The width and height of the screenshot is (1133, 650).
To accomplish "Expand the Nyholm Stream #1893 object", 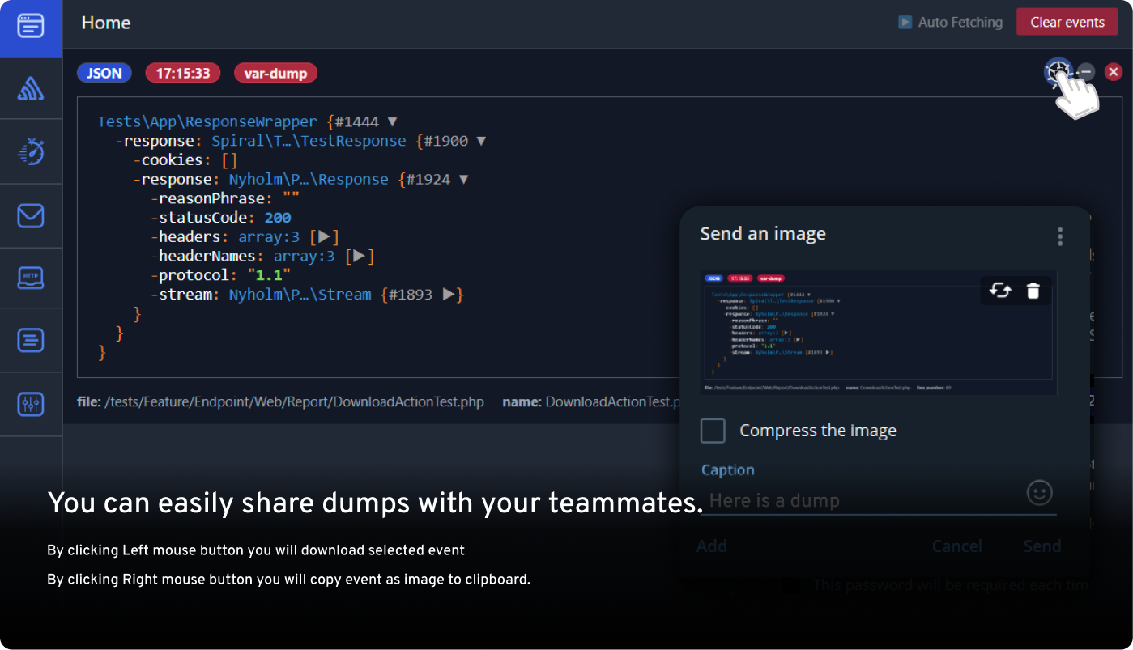I will (448, 295).
